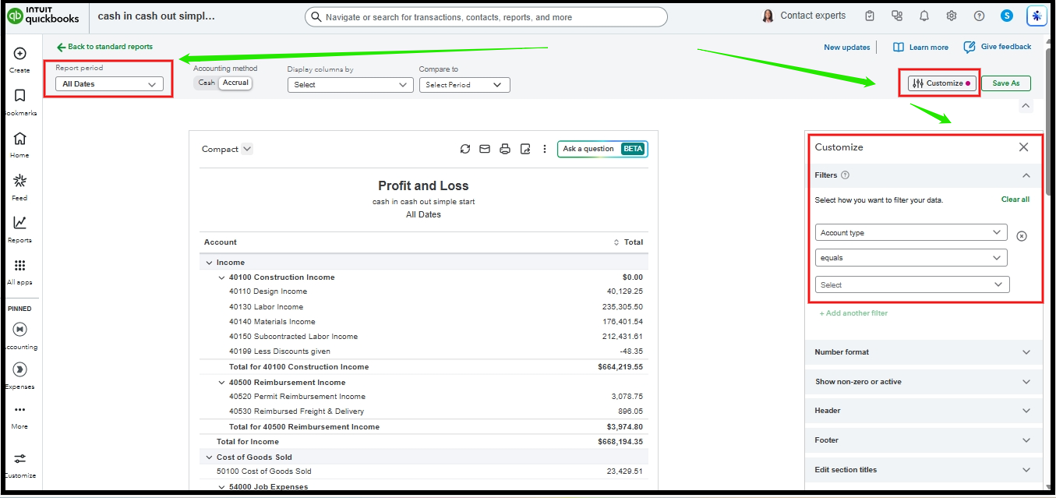Screen dimensions: 1056x498
Task: Open sidebar Customize sliders icon
Action: 19,459
